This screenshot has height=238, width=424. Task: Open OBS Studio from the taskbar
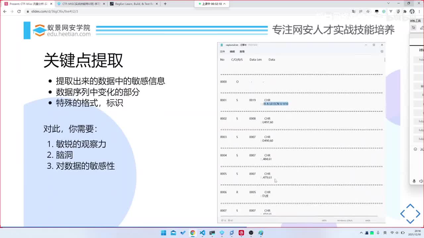pos(251,233)
